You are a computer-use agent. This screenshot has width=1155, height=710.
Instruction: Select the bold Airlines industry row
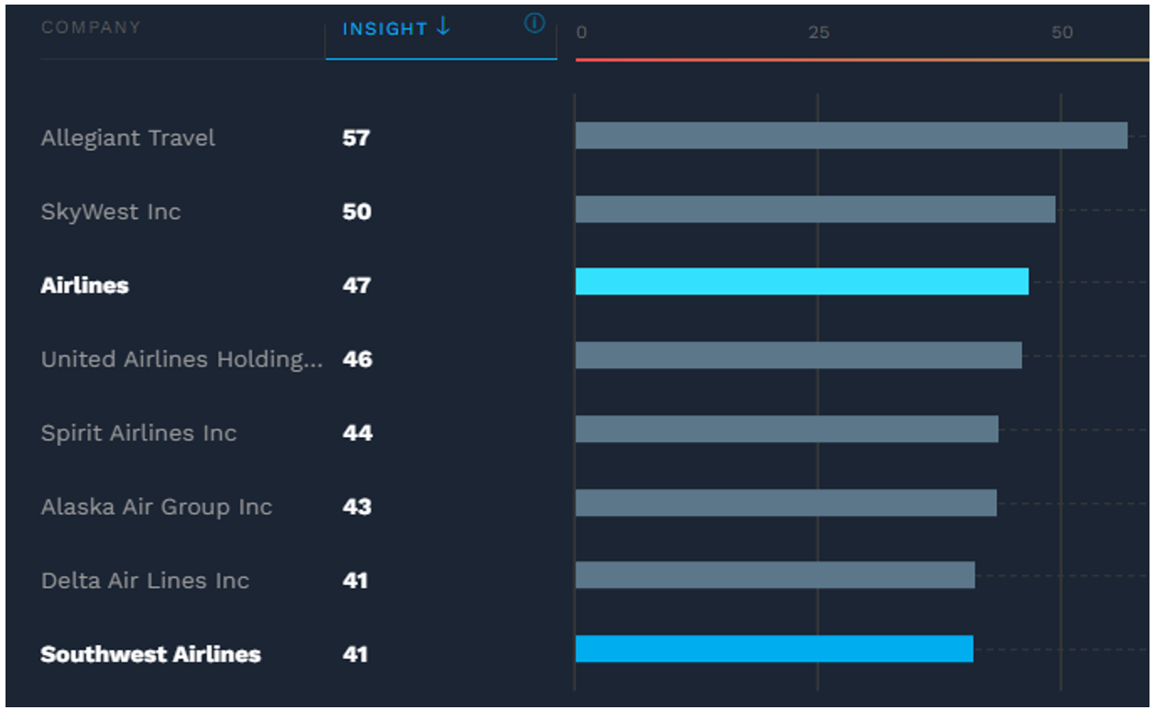[x=84, y=286]
